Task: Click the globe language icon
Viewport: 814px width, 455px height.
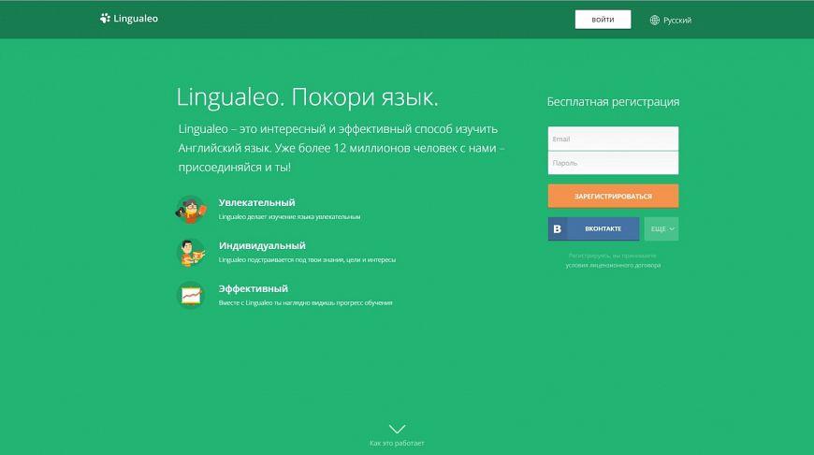Action: (655, 21)
